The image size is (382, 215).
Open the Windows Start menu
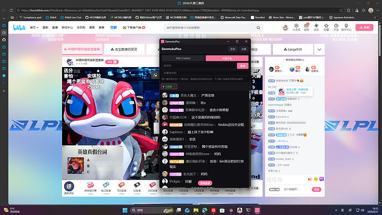125,211
